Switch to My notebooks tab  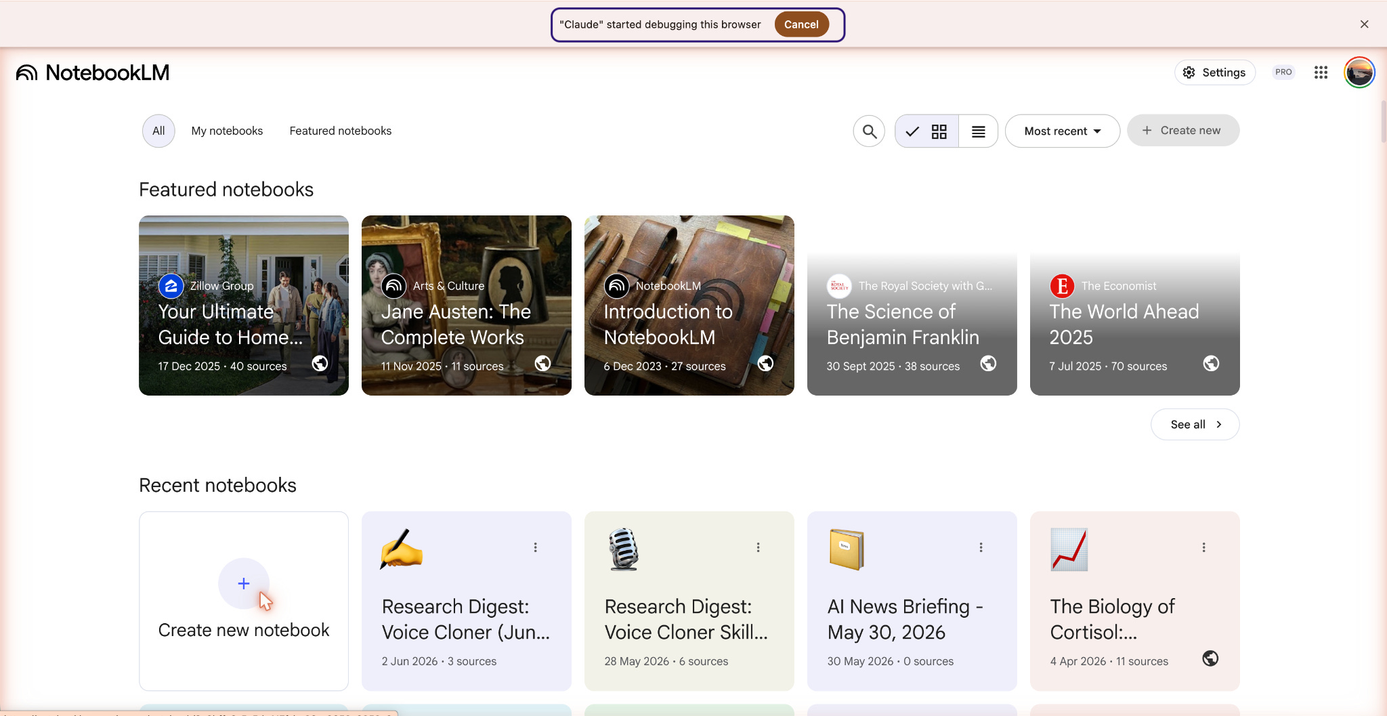click(x=227, y=131)
